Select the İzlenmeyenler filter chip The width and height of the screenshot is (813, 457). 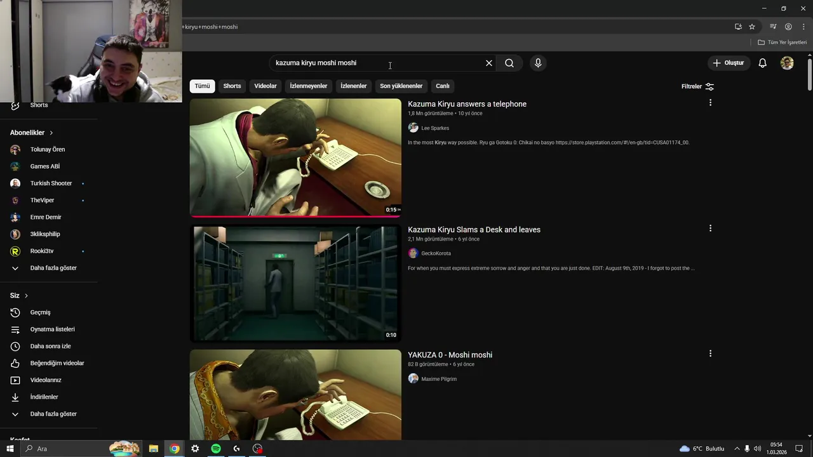click(309, 86)
